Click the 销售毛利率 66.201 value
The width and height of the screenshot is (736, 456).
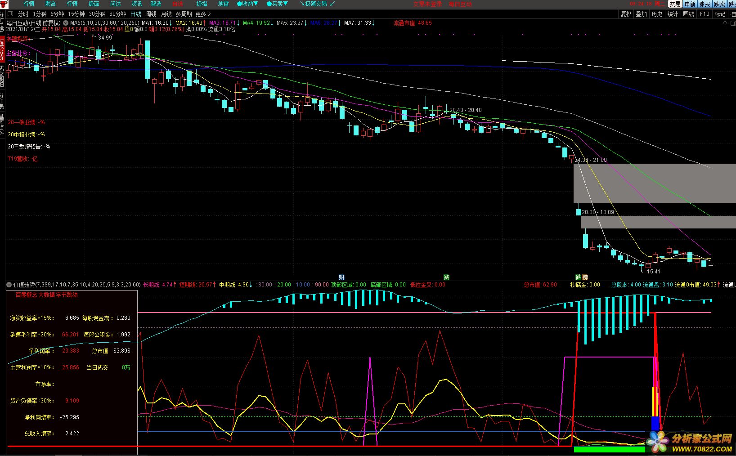71,335
